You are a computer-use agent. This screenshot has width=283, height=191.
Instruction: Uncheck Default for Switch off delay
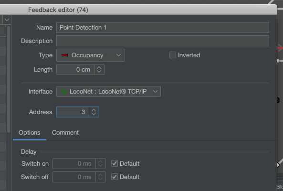115,177
